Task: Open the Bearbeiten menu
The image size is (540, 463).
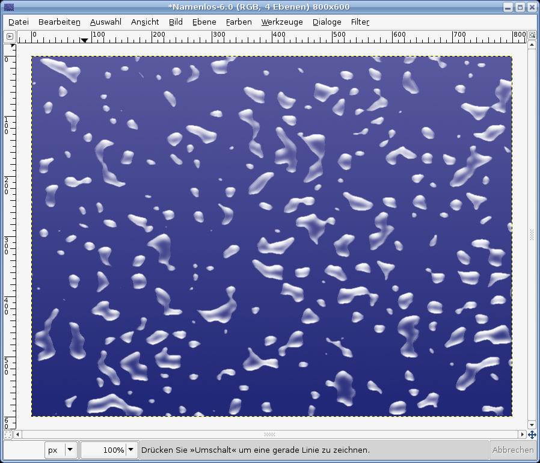Action: coord(60,22)
